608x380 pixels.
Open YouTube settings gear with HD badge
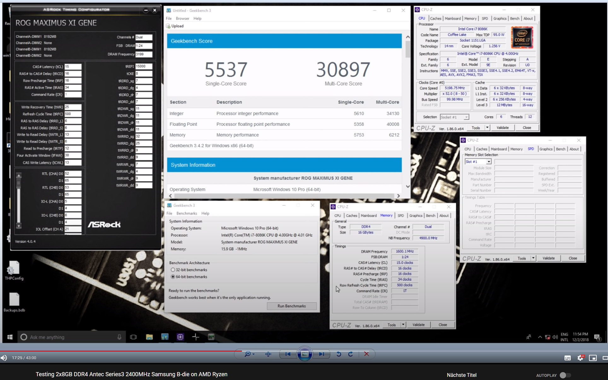click(580, 358)
